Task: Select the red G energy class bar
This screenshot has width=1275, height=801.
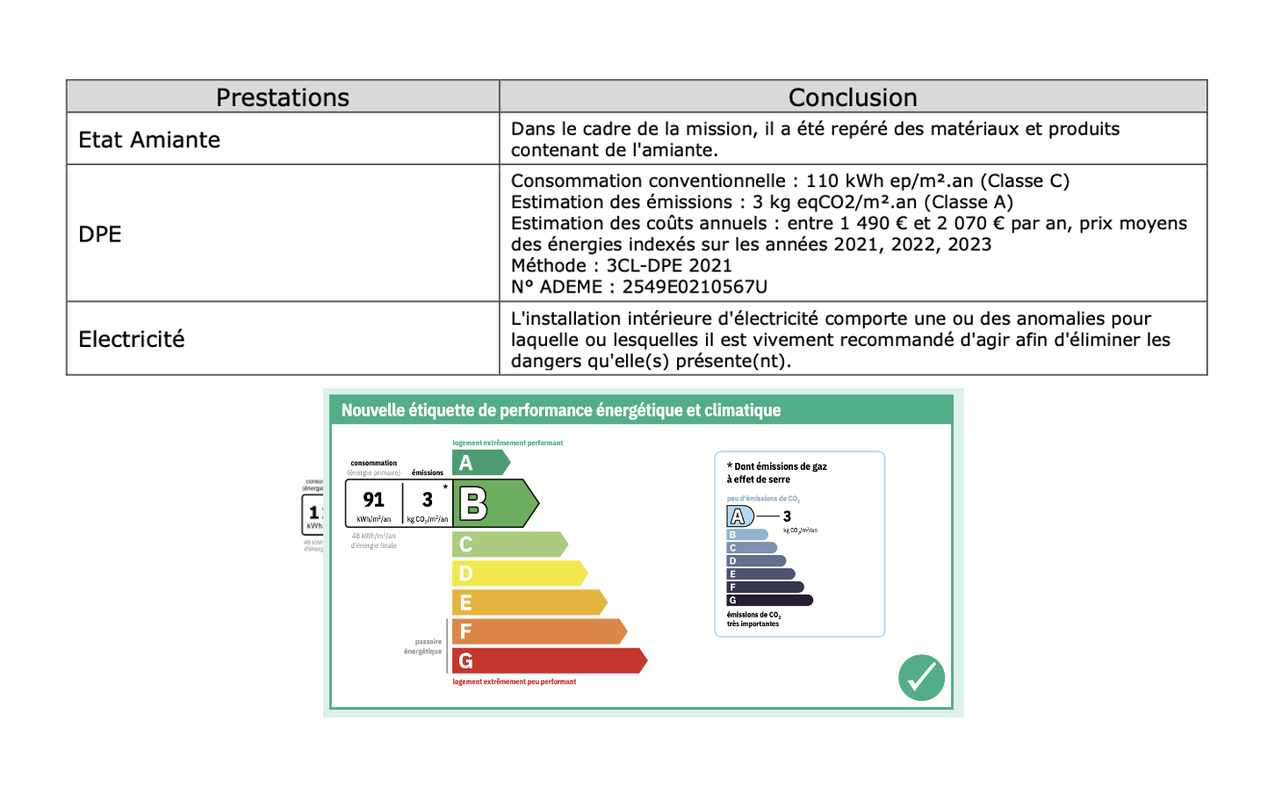Action: coord(548,660)
